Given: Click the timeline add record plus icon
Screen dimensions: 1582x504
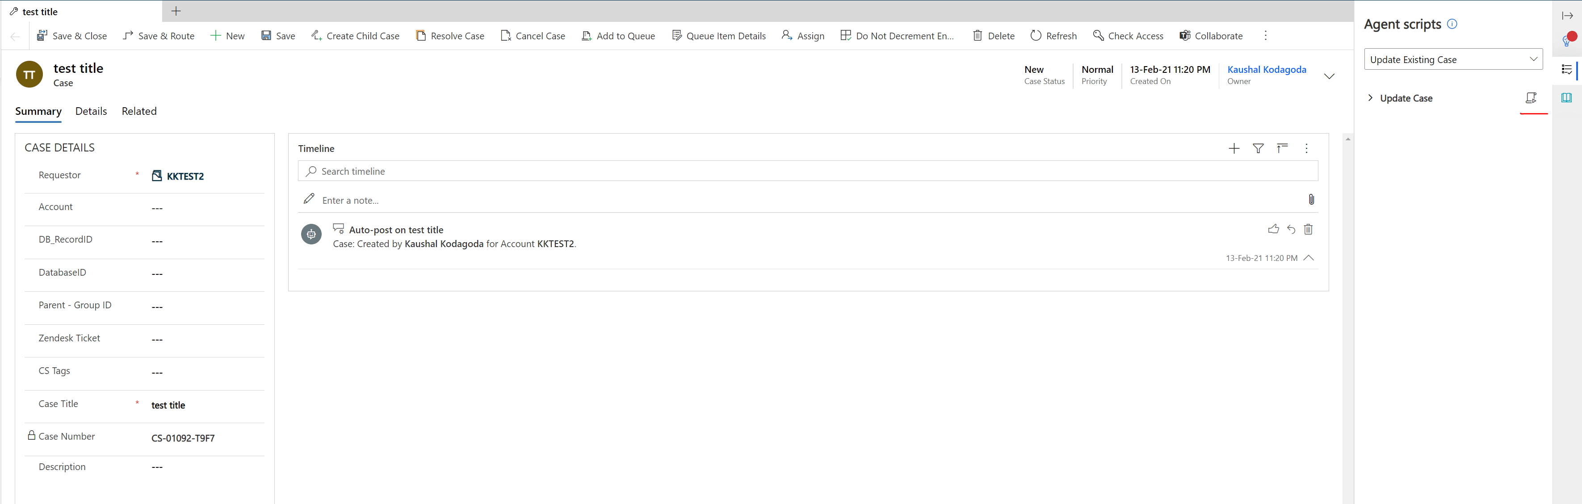Looking at the screenshot, I should click(x=1234, y=148).
